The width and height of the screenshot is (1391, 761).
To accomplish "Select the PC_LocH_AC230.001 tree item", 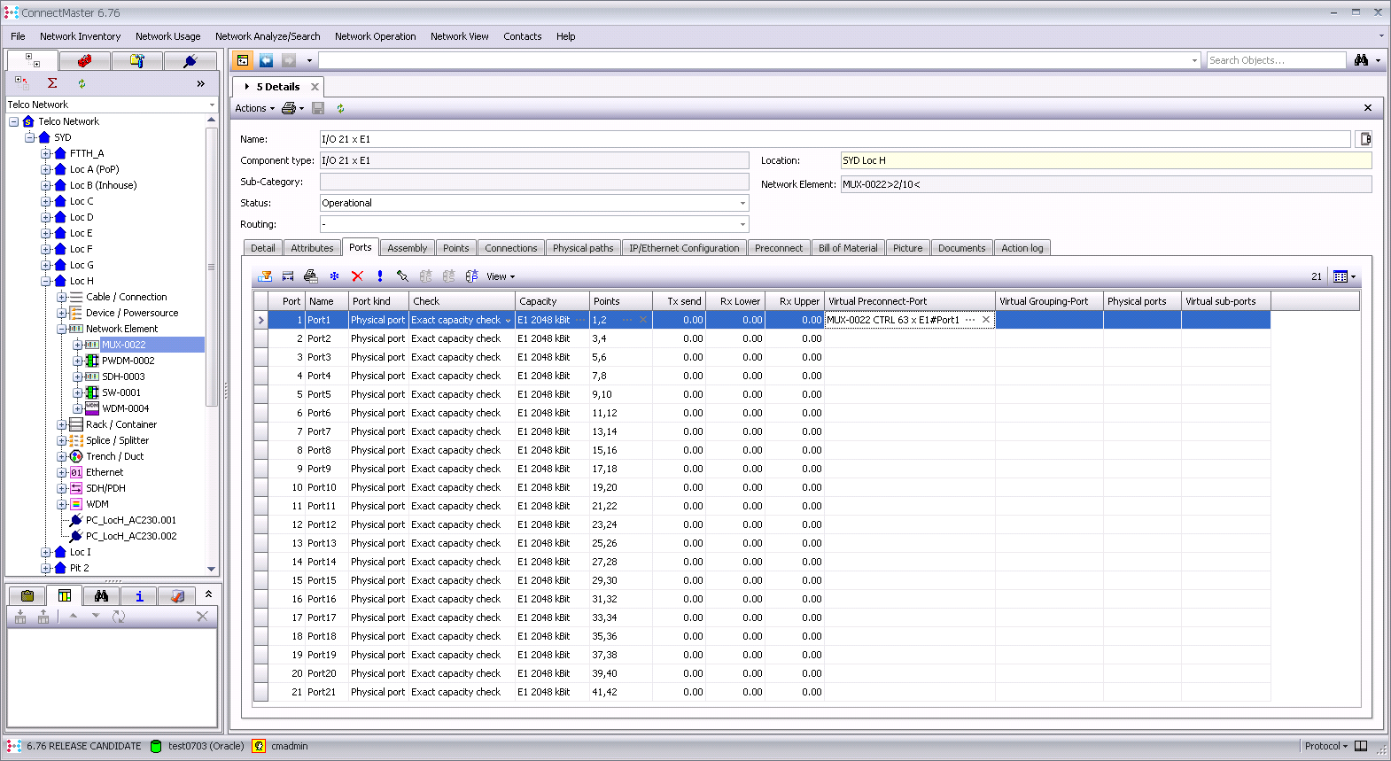I will click(x=131, y=520).
